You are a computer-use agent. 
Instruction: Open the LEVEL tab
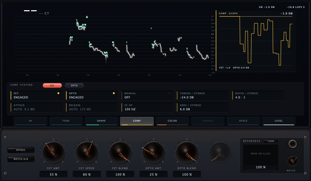coord(279,121)
